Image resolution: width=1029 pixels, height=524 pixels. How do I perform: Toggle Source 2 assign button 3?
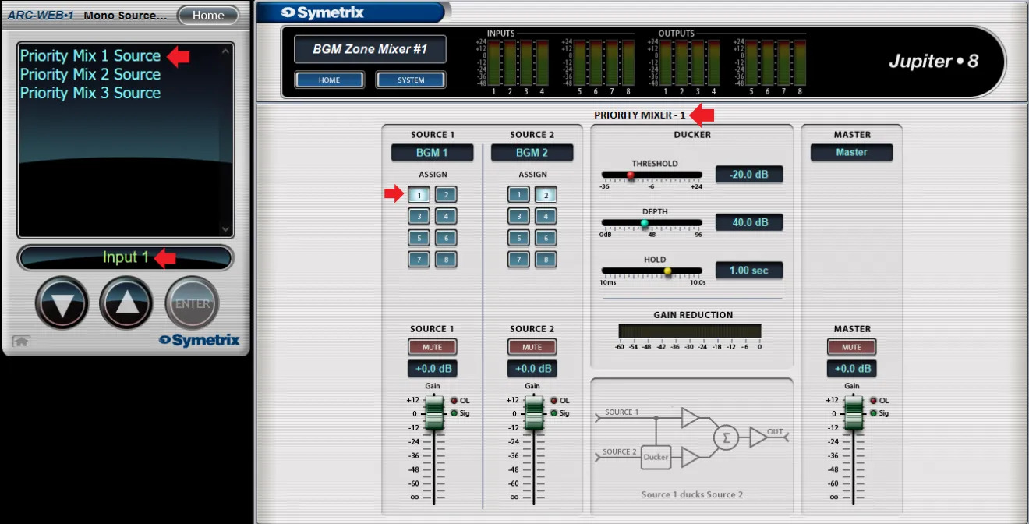coord(518,216)
